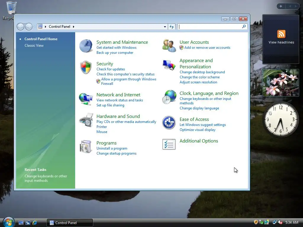The image size is (303, 227).
Task: Click the Windows Start orb
Action: pos(9,222)
